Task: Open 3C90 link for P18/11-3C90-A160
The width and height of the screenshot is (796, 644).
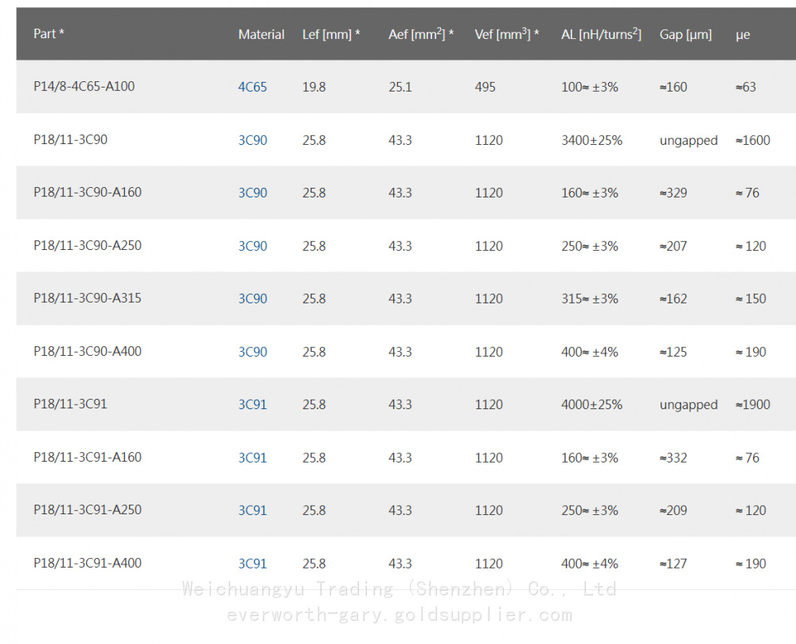Action: [252, 193]
